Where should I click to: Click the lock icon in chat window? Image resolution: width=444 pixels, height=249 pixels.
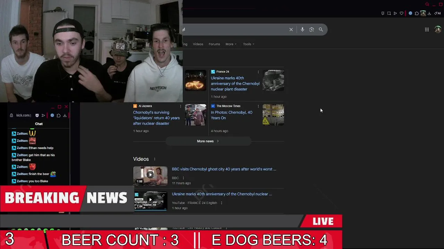pyautogui.click(x=11, y=116)
